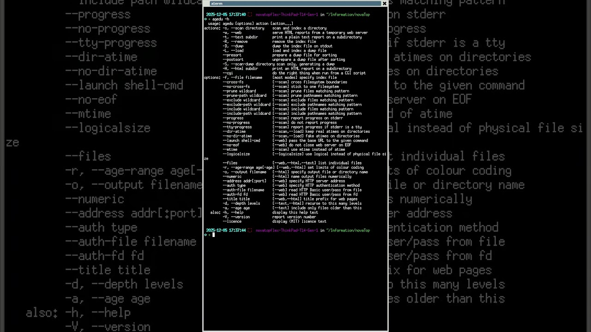Image resolution: width=591 pixels, height=332 pixels.
Task: Click '--tty-progress' in the small xterm window
Action: coord(237,127)
